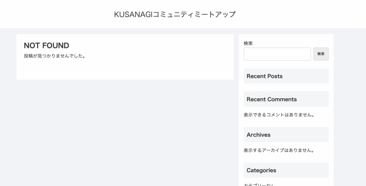Viewport: 366px width, 186px height.
Task: Click the gray area below the NOT FOUND card
Action: point(125,132)
